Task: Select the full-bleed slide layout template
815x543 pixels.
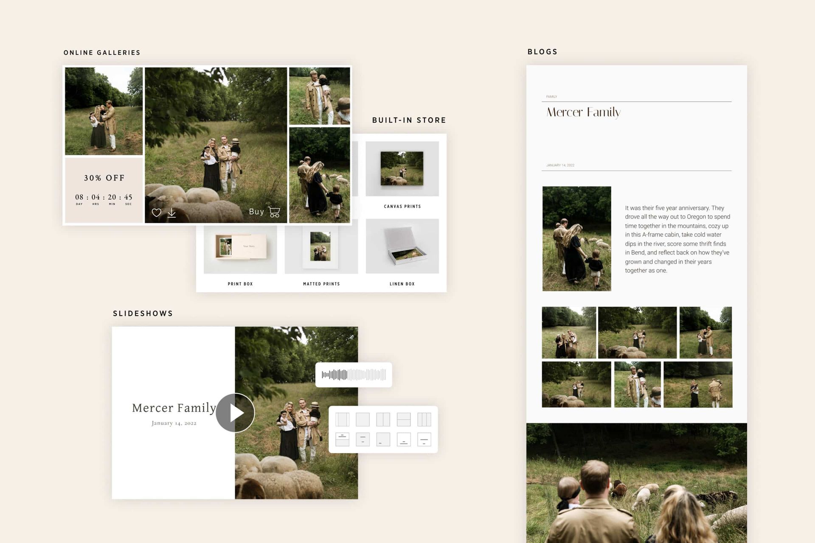Action: tap(363, 420)
